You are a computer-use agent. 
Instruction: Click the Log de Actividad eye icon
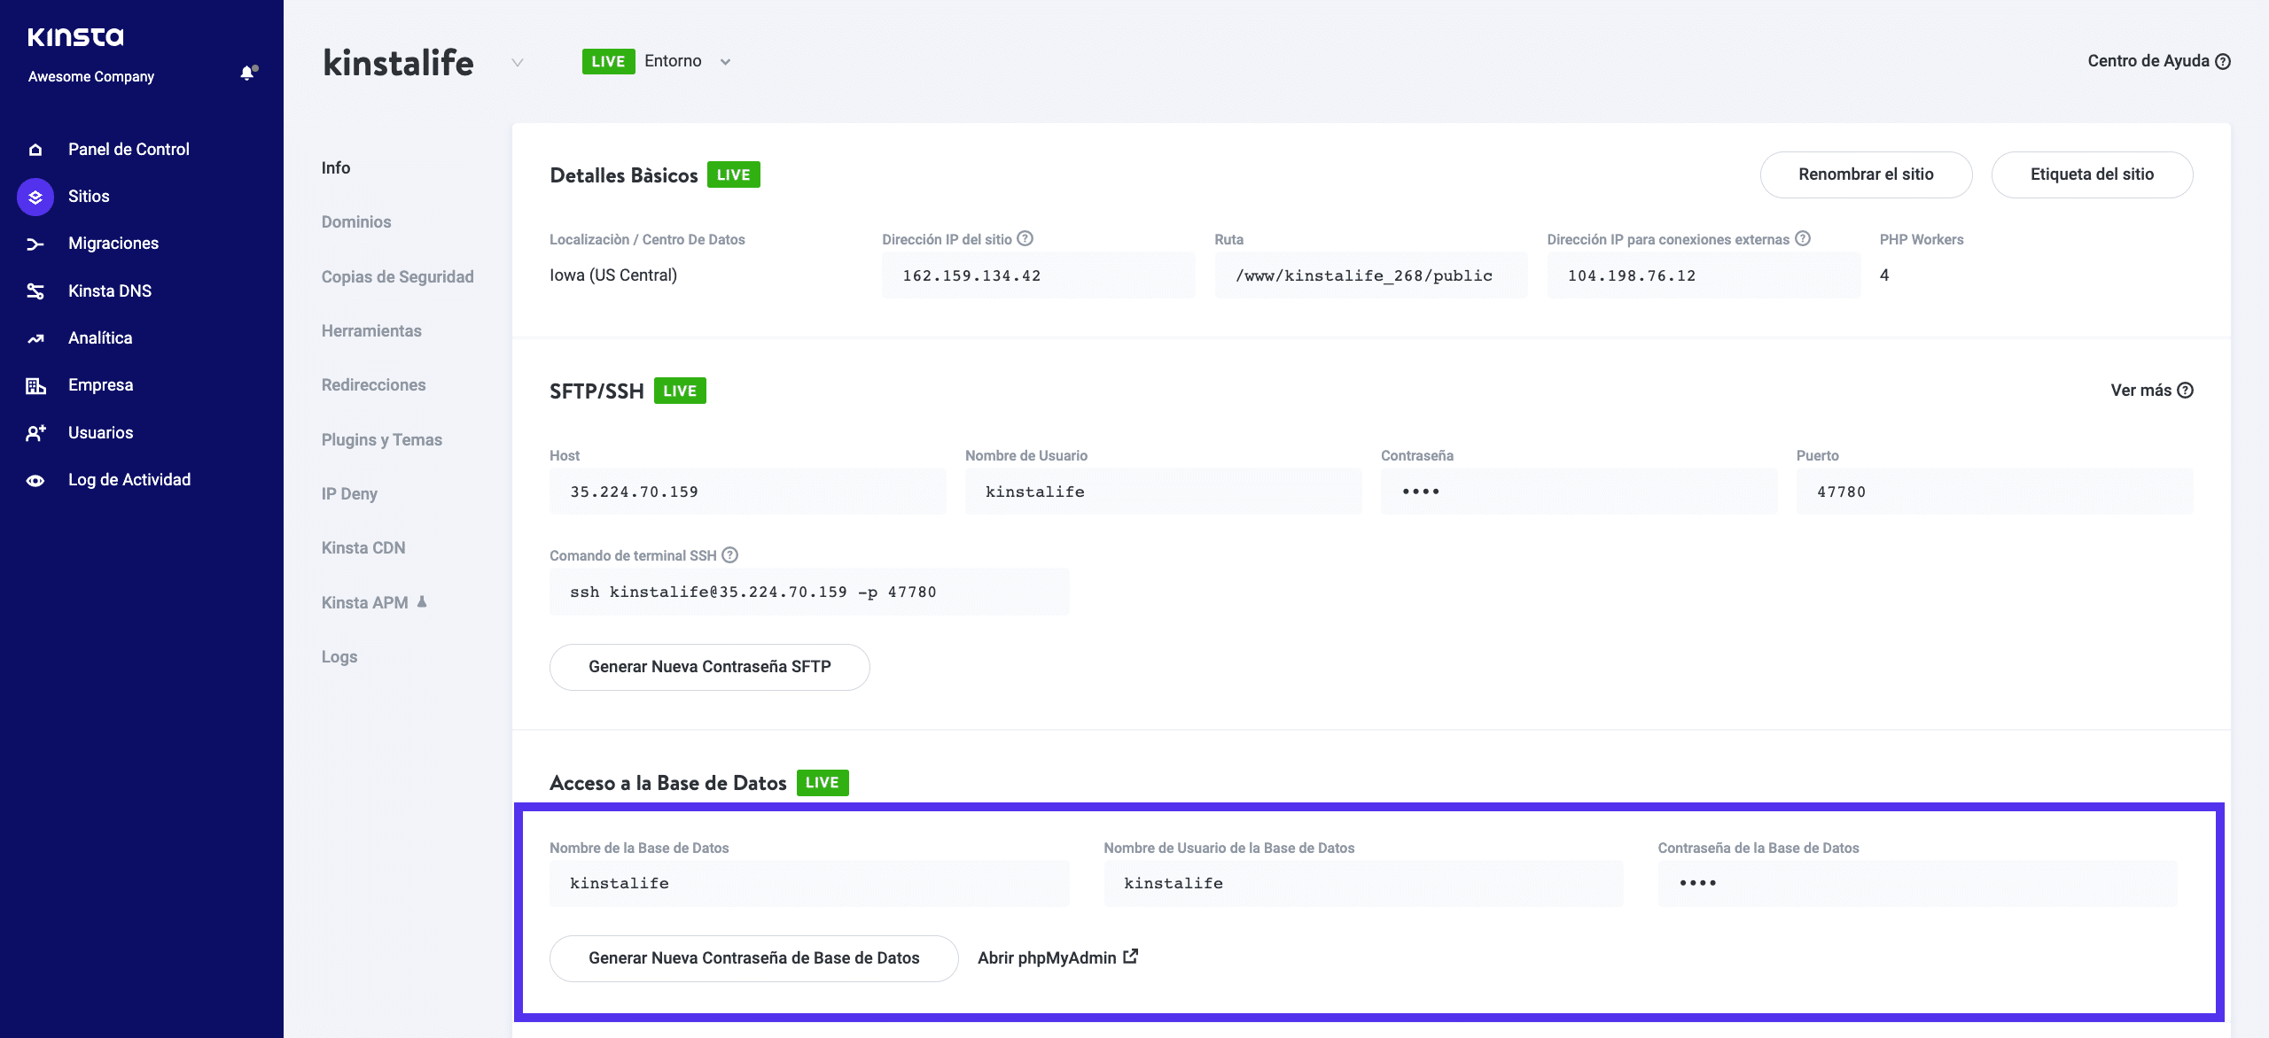(35, 480)
